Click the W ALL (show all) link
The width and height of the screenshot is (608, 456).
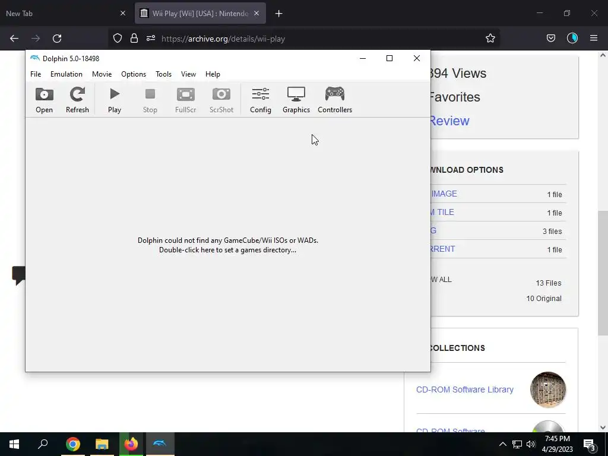click(x=441, y=280)
